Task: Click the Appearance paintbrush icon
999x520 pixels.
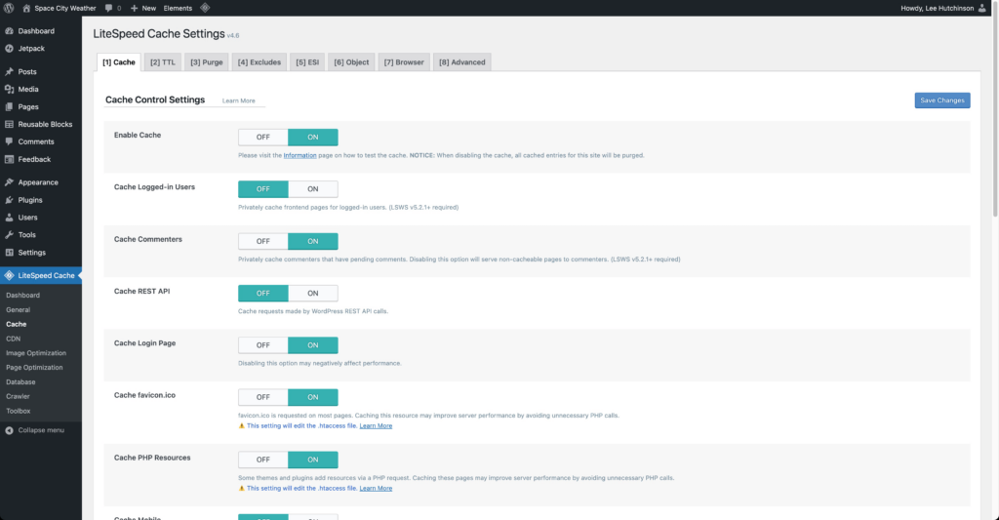Action: 9,182
